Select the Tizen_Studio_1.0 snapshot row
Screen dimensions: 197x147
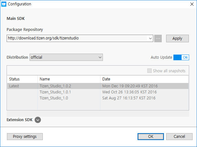54,98
